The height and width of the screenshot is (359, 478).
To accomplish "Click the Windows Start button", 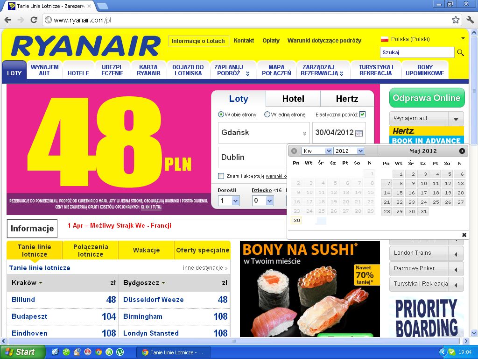I will [x=22, y=352].
